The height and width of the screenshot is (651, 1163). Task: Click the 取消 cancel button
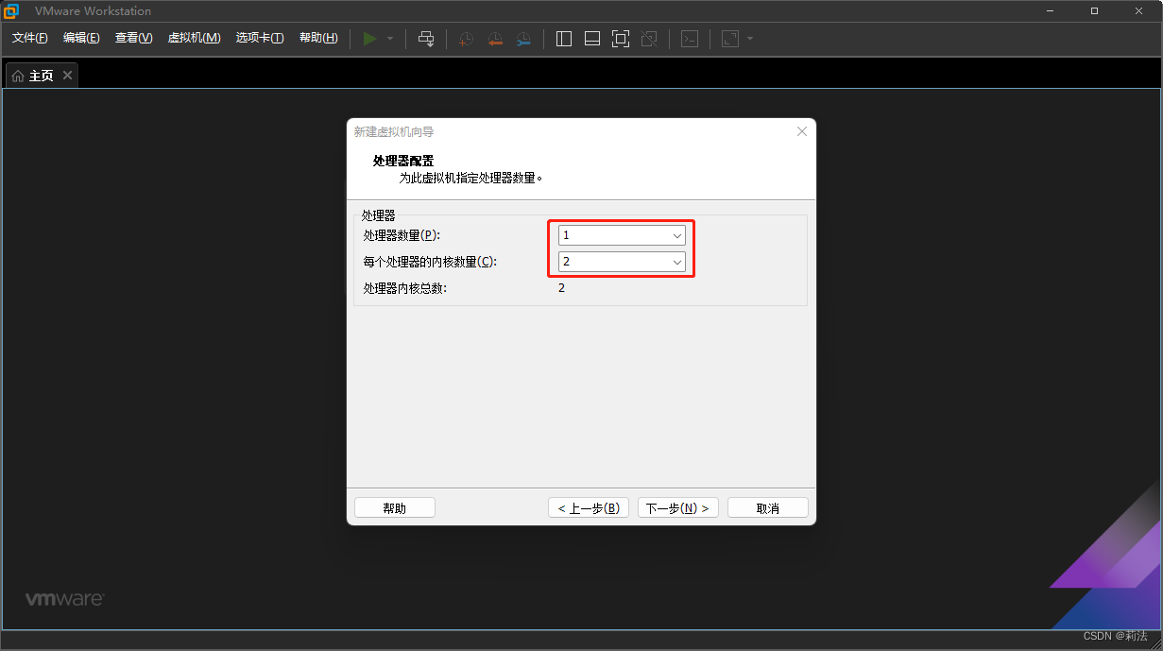tap(768, 507)
